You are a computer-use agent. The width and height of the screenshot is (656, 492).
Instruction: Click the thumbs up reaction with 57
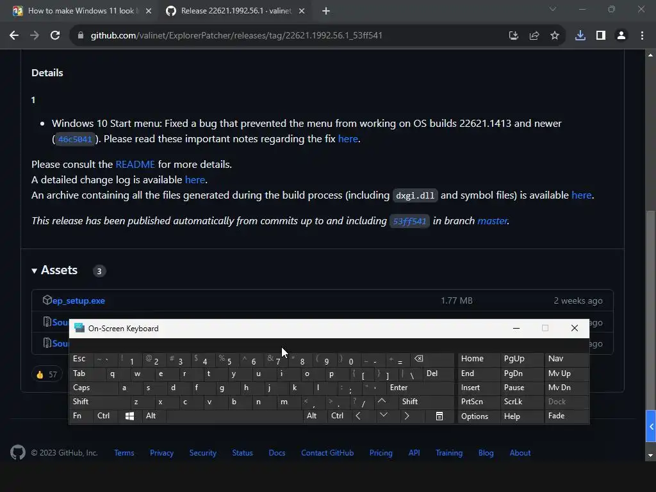(x=46, y=374)
